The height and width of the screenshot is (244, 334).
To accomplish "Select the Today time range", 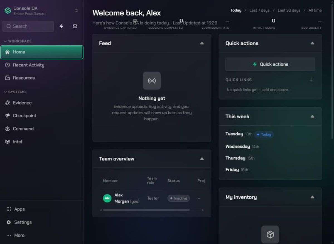I will [236, 10].
